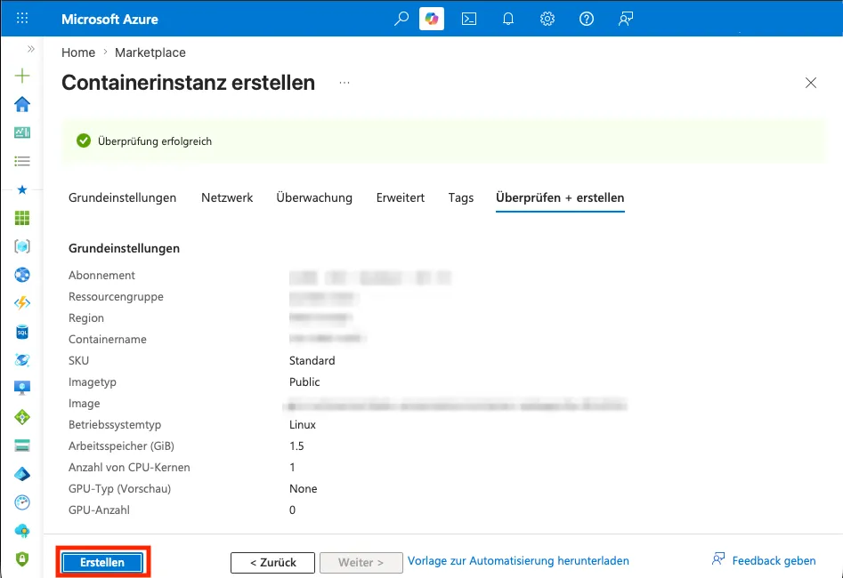This screenshot has width=843, height=578.
Task: Switch to the Erweitert tab
Action: [x=401, y=197]
